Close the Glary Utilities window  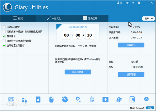click(x=152, y=3)
